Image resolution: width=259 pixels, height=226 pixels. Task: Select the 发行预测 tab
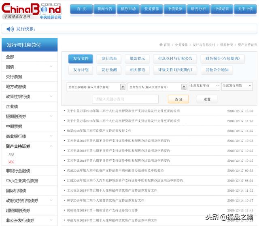coord(109,70)
